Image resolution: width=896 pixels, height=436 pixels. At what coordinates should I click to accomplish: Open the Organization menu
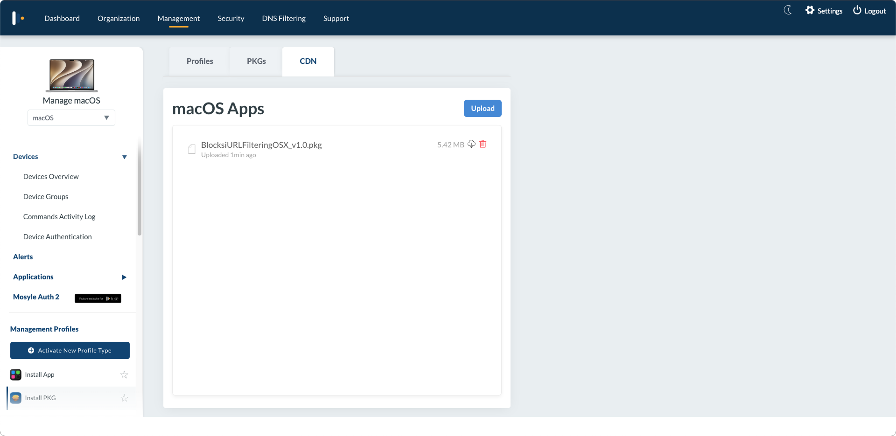119,19
